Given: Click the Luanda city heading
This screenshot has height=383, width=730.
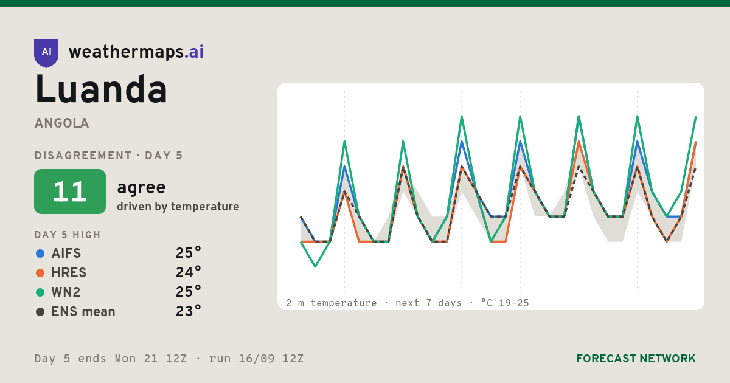Looking at the screenshot, I should 101,90.
